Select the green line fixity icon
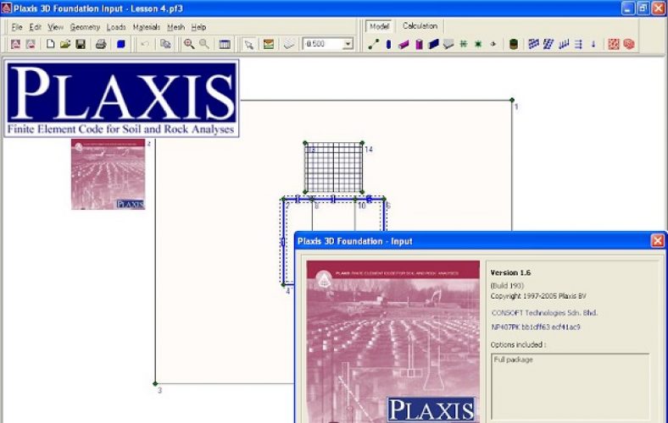668x423 pixels. [463, 44]
